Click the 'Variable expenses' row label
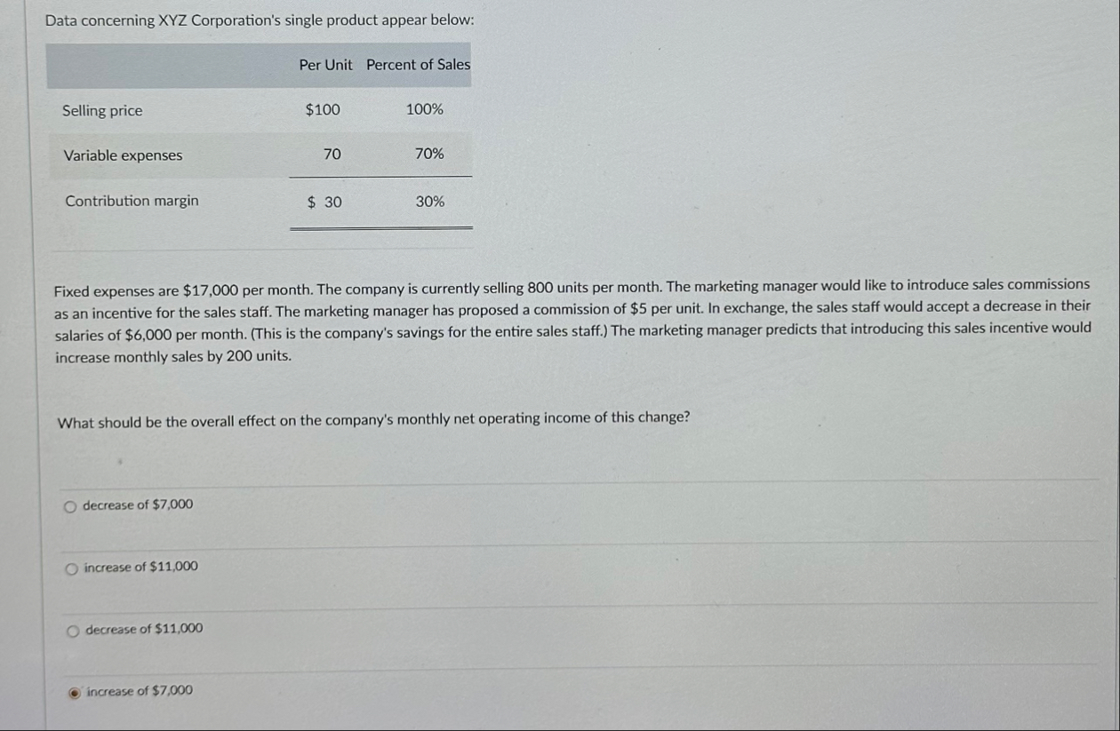 coord(121,155)
